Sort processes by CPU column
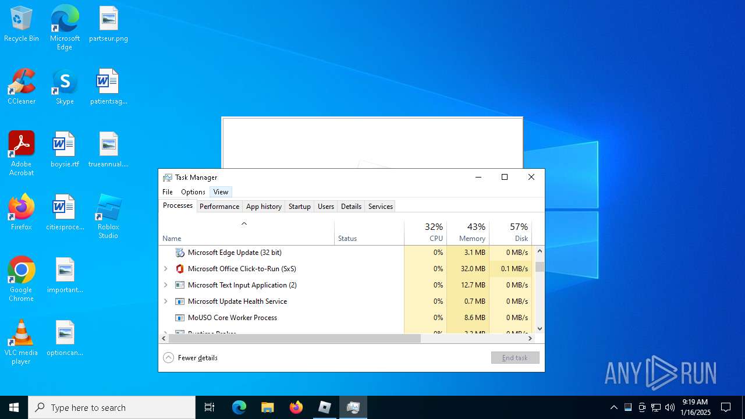The image size is (745, 419). click(425, 233)
